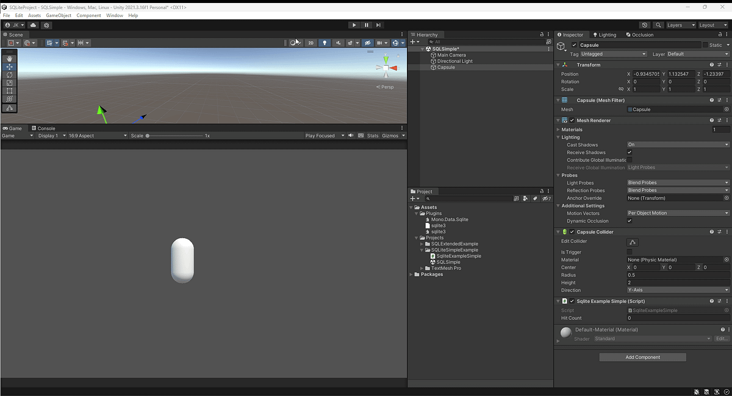Click the Hit Count input field
This screenshot has height=396, width=732.
pos(678,318)
